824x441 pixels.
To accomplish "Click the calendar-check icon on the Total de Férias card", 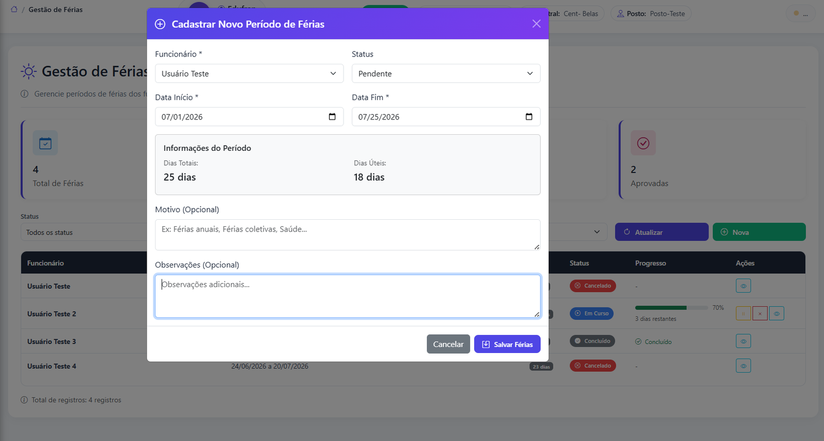I will (45, 143).
